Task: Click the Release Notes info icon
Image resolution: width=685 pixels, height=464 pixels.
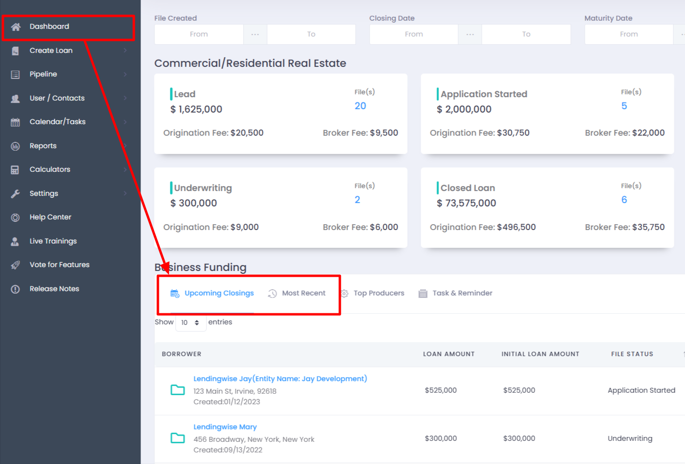Action: click(x=15, y=289)
